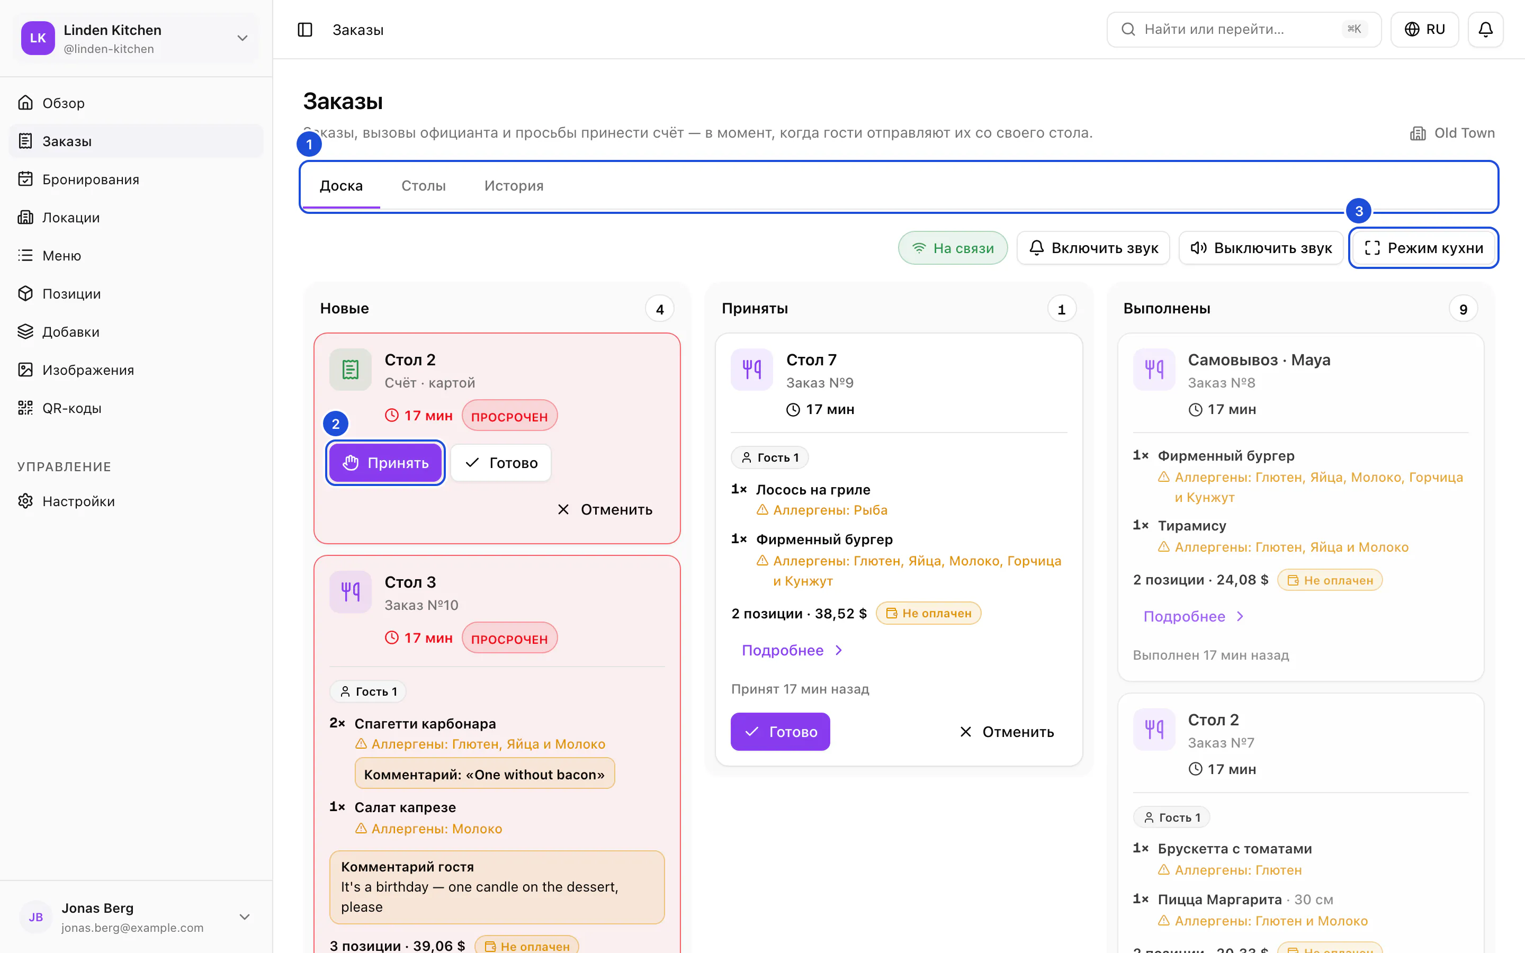
Task: Accept the Стол 2 bill request with Принять
Action: pyautogui.click(x=385, y=463)
